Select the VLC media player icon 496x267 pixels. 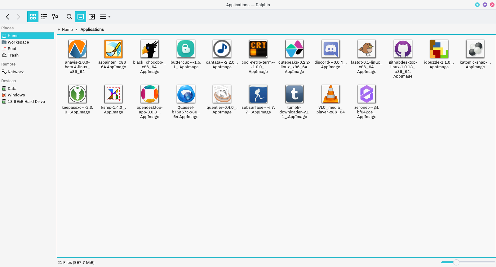point(331,94)
